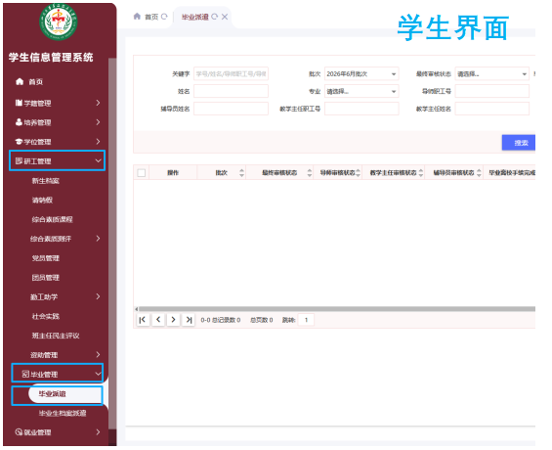This screenshot has width=552, height=450.
Task: Click the home icon in sidebar 首页
Action: pyautogui.click(x=20, y=82)
